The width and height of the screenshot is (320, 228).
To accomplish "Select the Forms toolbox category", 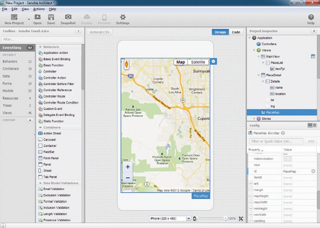I will click(x=17, y=84).
